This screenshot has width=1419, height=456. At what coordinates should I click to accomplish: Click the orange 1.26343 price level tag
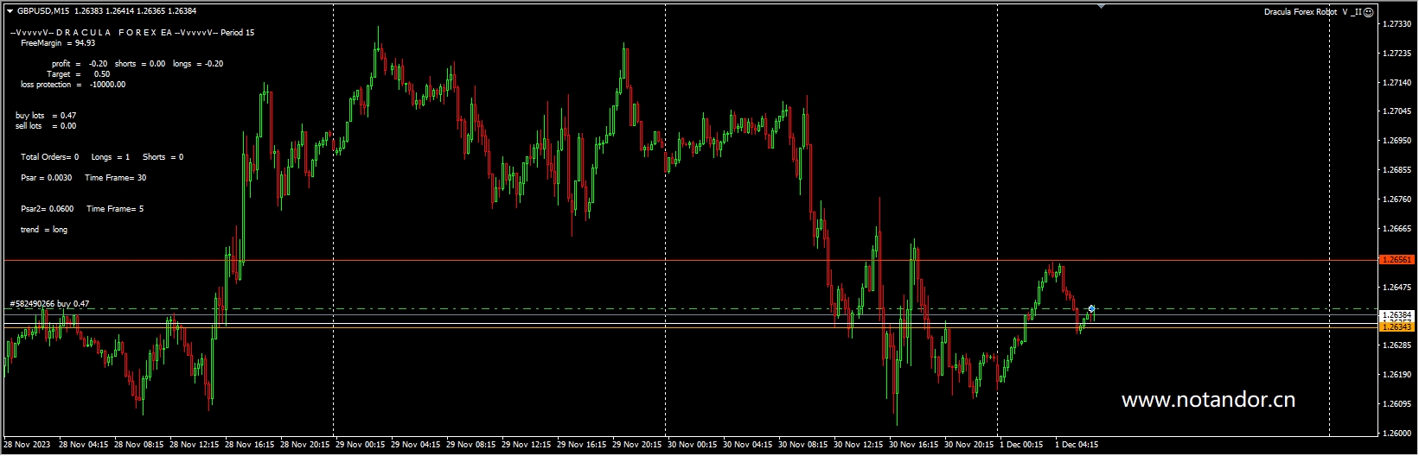[x=1397, y=327]
